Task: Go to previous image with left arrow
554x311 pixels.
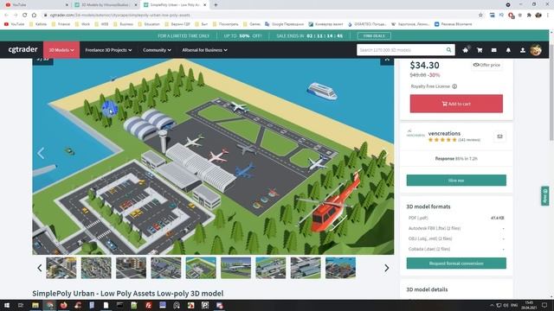Action: pos(41,153)
